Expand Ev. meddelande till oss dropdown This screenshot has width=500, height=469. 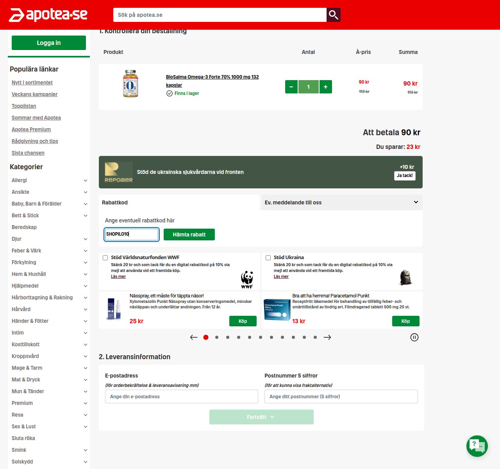tap(342, 202)
